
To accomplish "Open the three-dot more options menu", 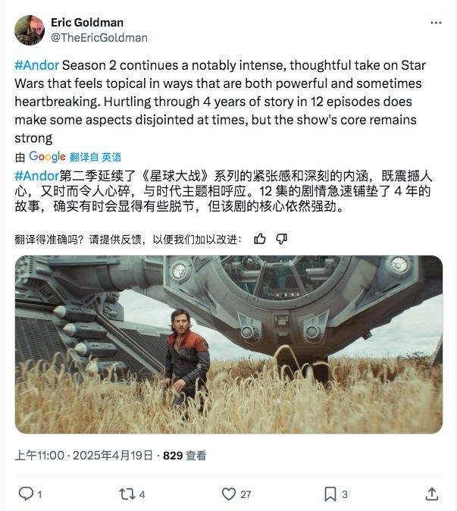I will 436,23.
